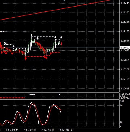Click the stochastic scale label 100
This screenshot has height=132, width=130.
click(122, 101)
